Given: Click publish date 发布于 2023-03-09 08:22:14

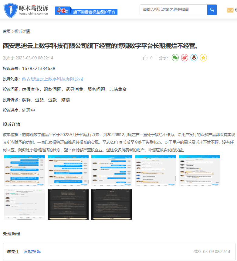Looking at the screenshot, I should coord(28,58).
